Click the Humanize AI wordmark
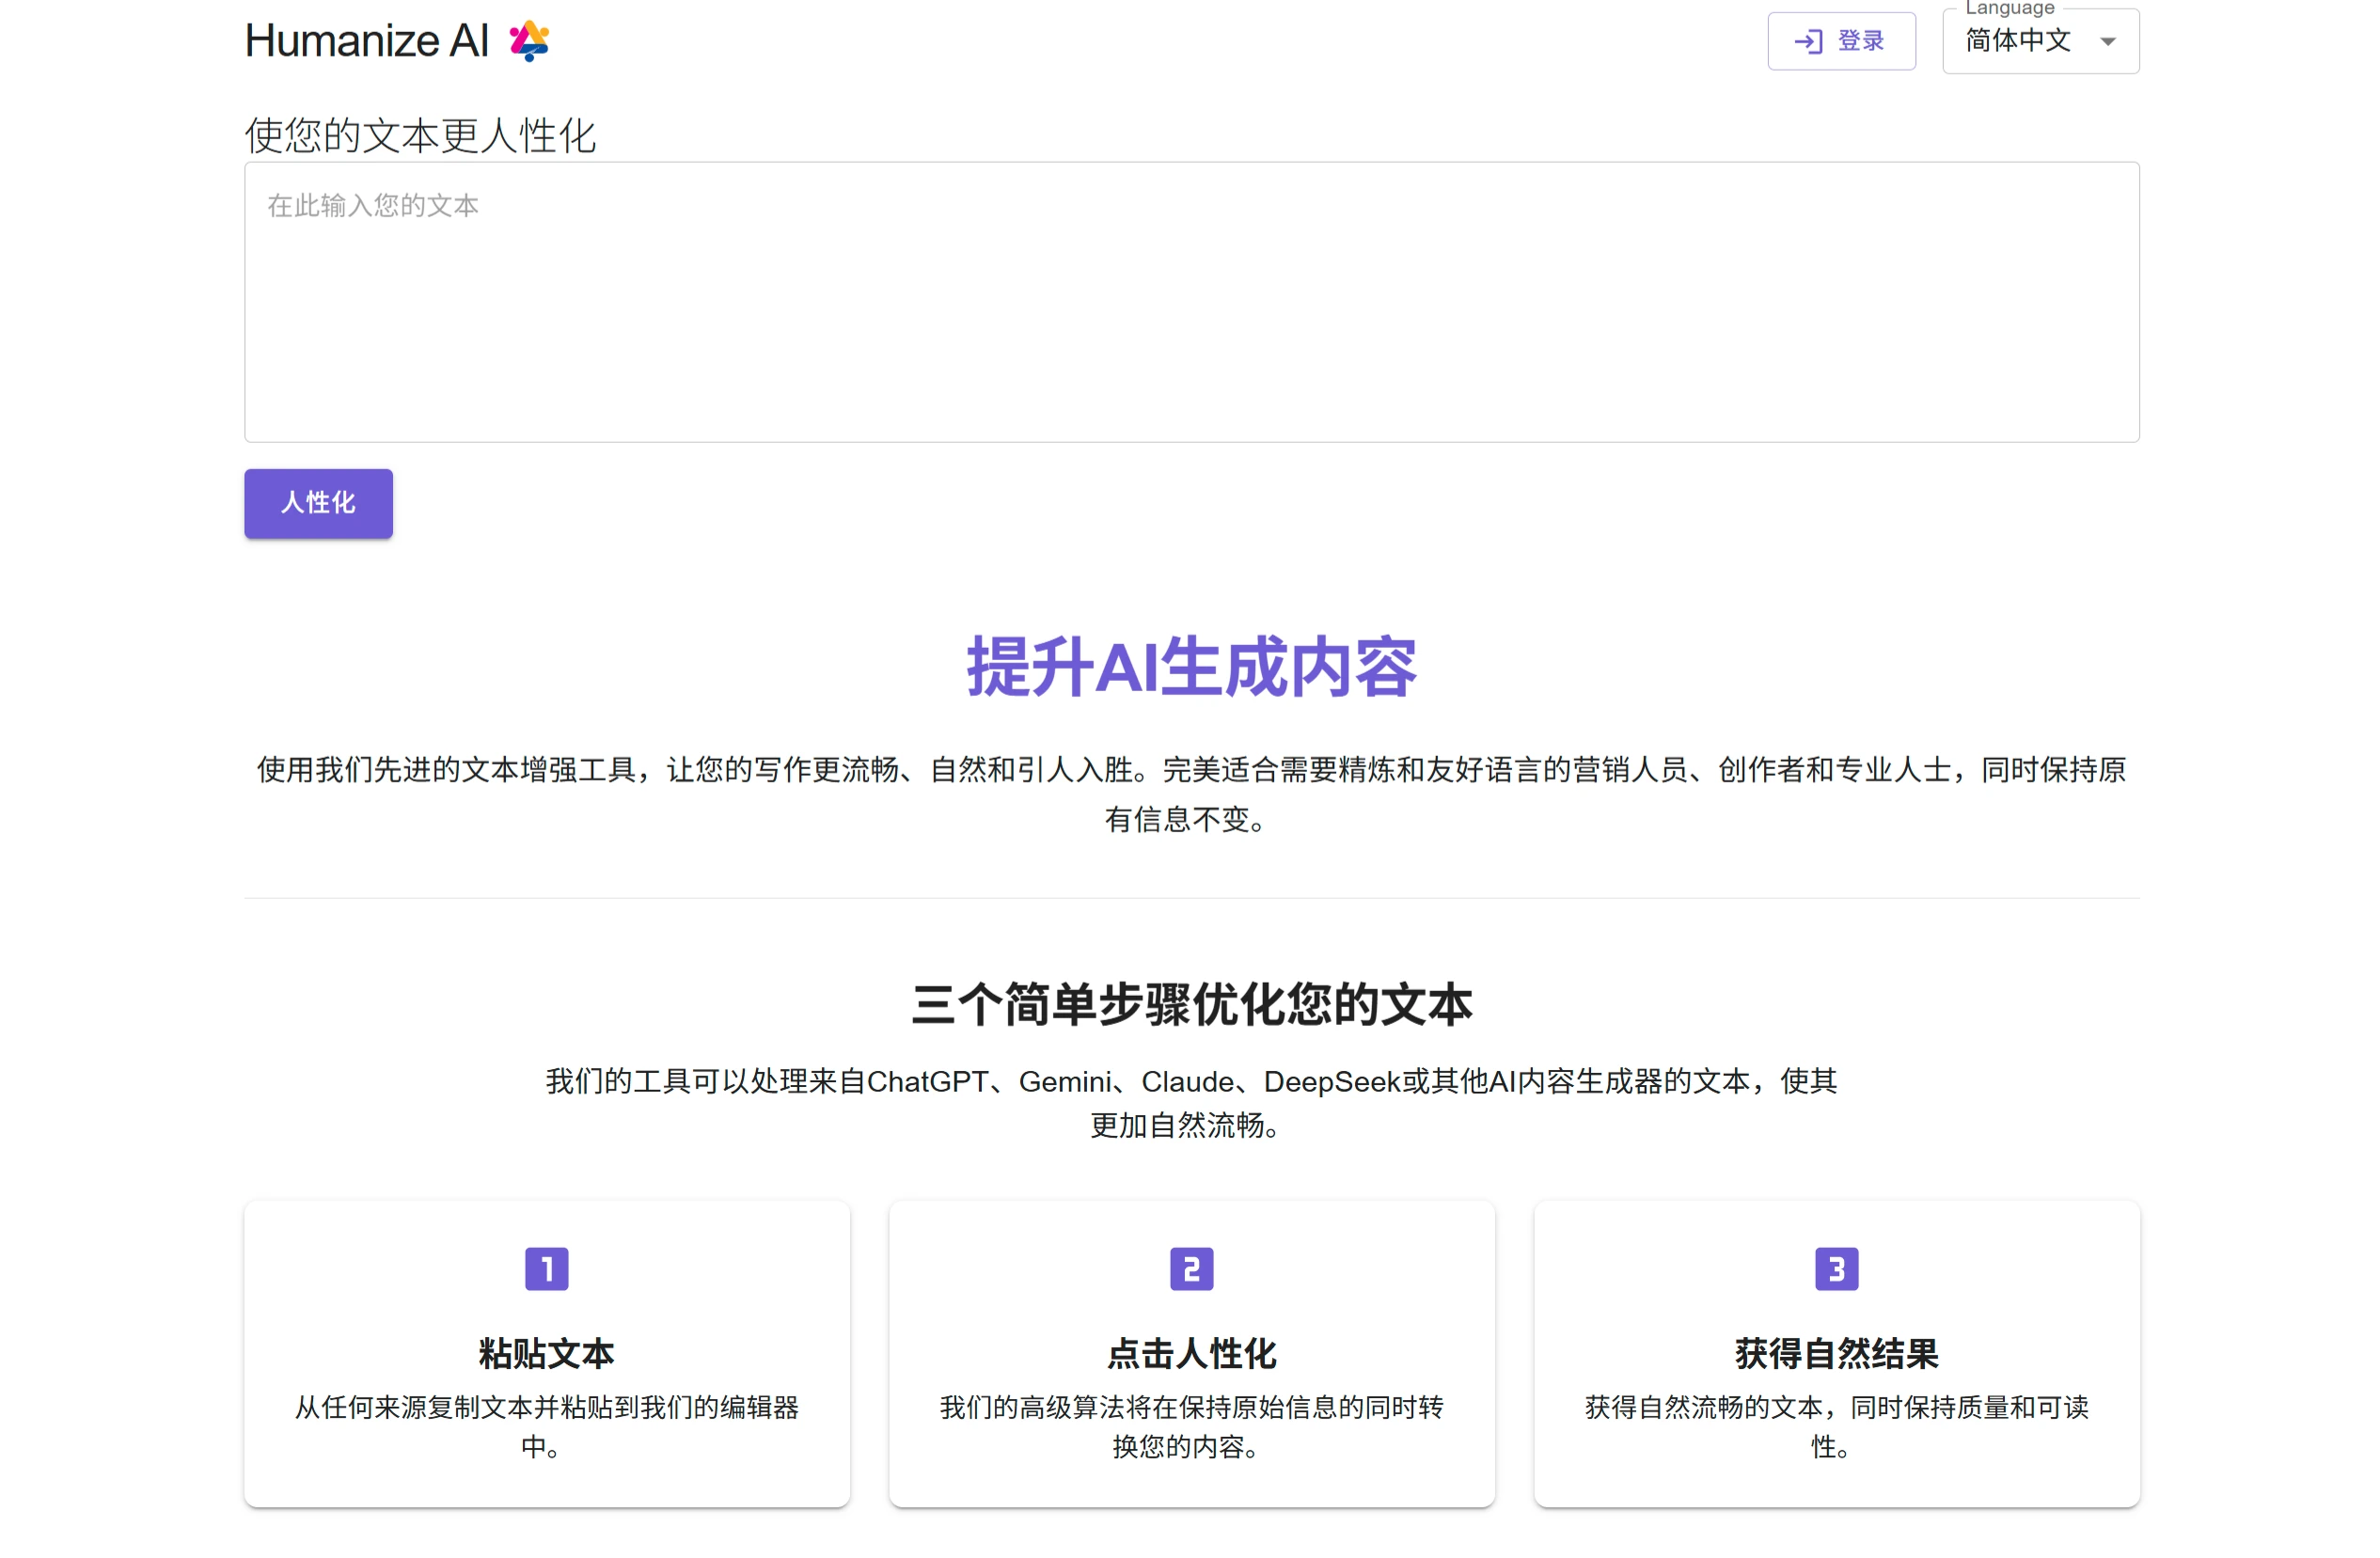 (x=367, y=40)
